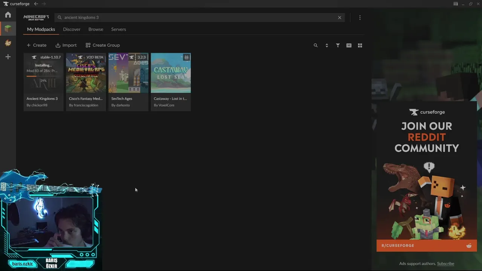Switch to the Servers tab
This screenshot has height=271, width=482.
[x=119, y=29]
